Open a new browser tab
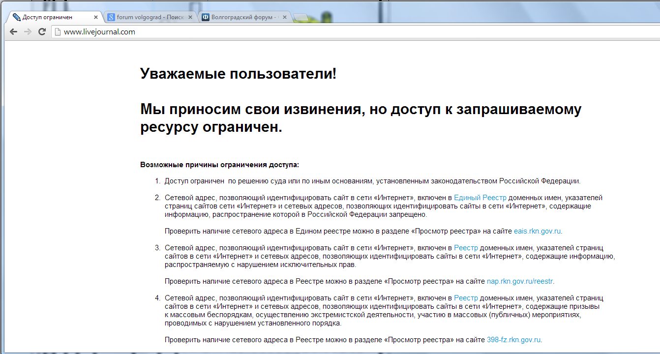660x354 pixels. 301,18
